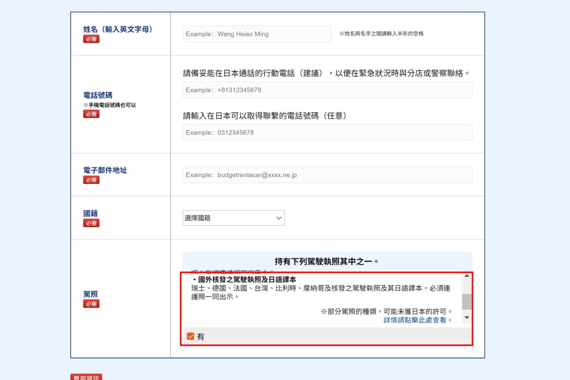Click the 必需 badge under 駕照
The width and height of the screenshot is (570, 380).
[91, 304]
